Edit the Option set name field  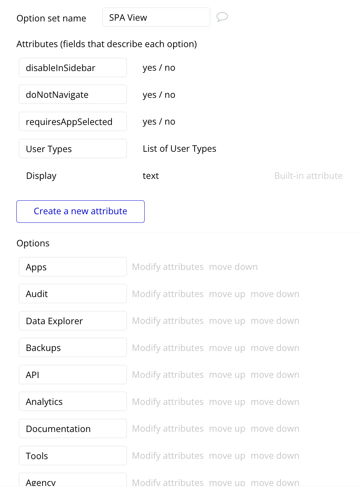coord(156,17)
